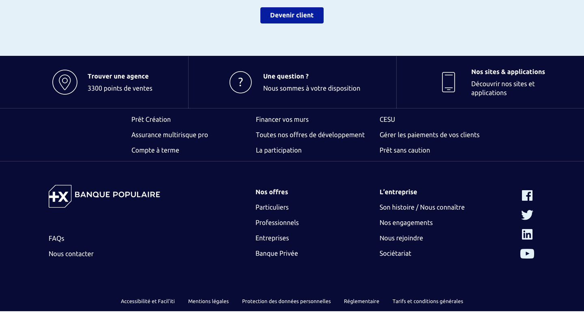Open Assurance multirisque pro link

click(170, 135)
